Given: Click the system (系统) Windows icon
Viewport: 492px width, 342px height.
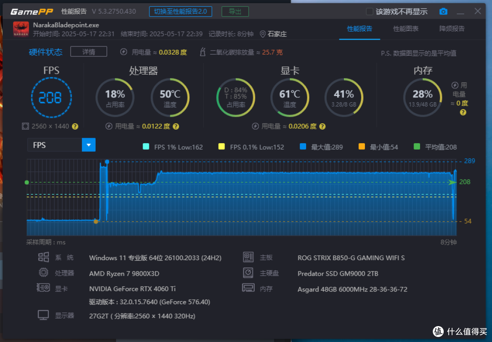Looking at the screenshot, I should pyautogui.click(x=43, y=257).
